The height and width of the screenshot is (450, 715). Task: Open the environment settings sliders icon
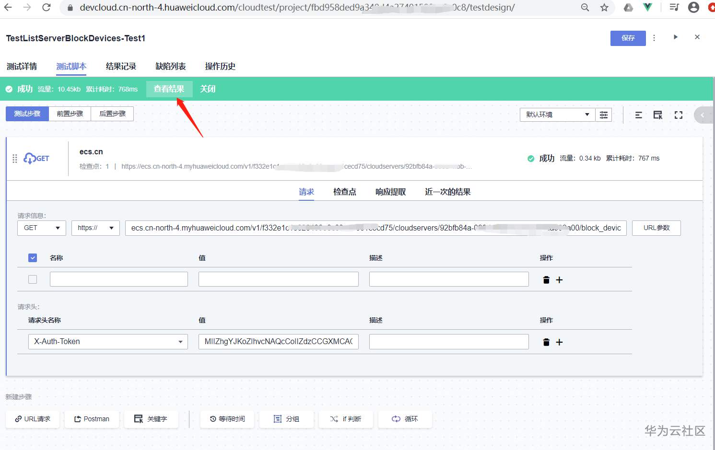[x=604, y=115]
